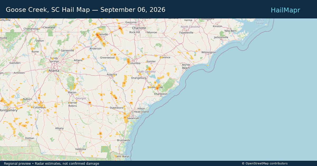Click the Anniston label
This screenshot has height=166, width=317.
pos(19,73)
